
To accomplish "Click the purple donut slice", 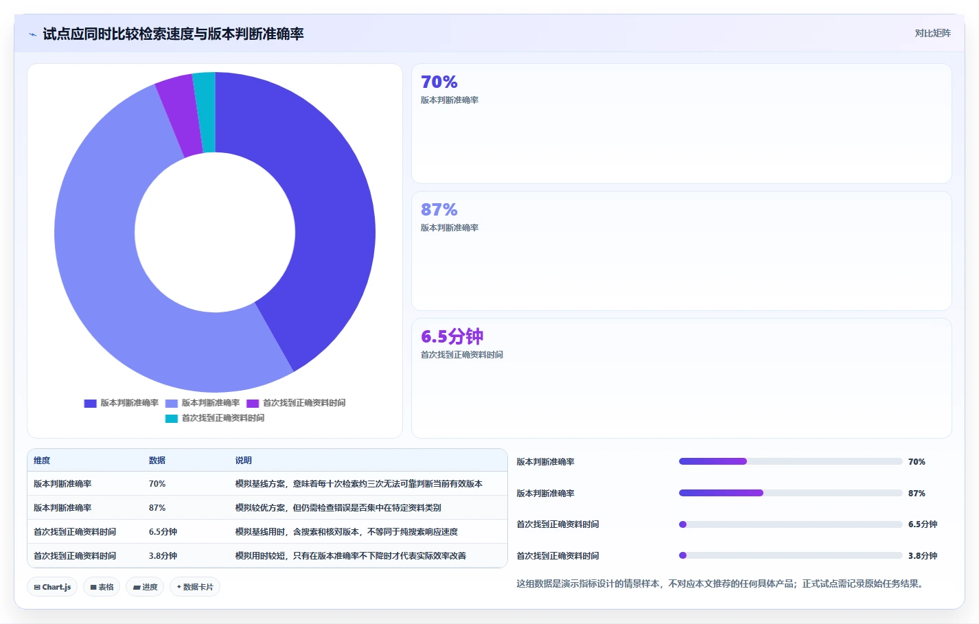I will tap(178, 115).
